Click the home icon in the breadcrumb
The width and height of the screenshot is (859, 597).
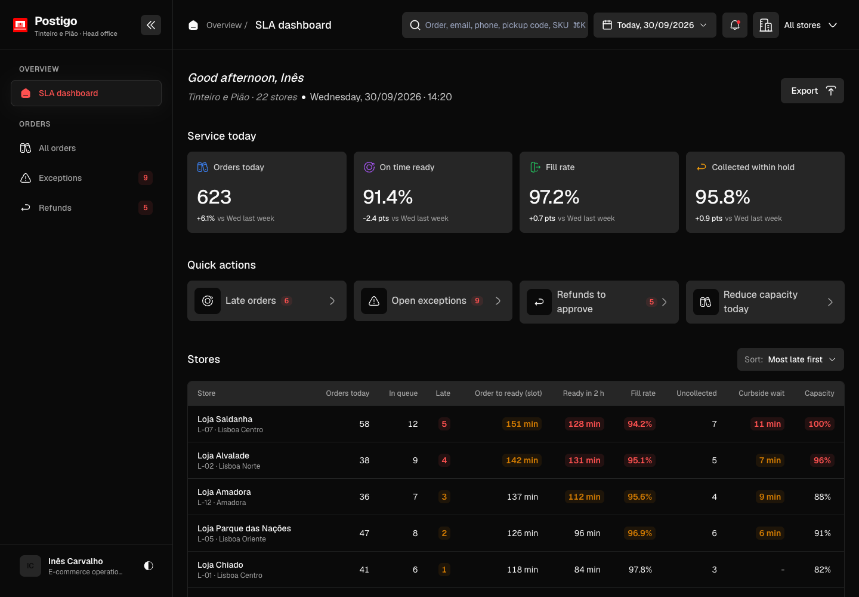coord(193,25)
